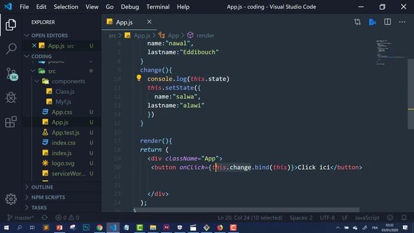The image size is (414, 233).
Task: Click the Open Changes compare icon
Action: click(x=358, y=22)
